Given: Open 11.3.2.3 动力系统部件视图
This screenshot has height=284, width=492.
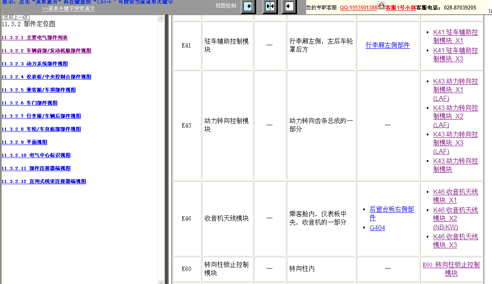Looking at the screenshot, I should coord(35,64).
